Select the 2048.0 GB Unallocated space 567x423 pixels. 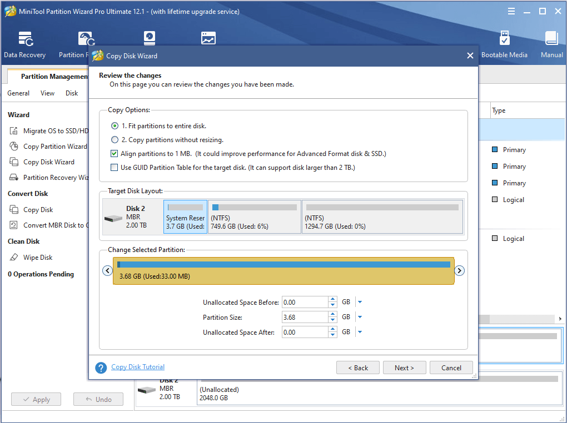coord(380,389)
